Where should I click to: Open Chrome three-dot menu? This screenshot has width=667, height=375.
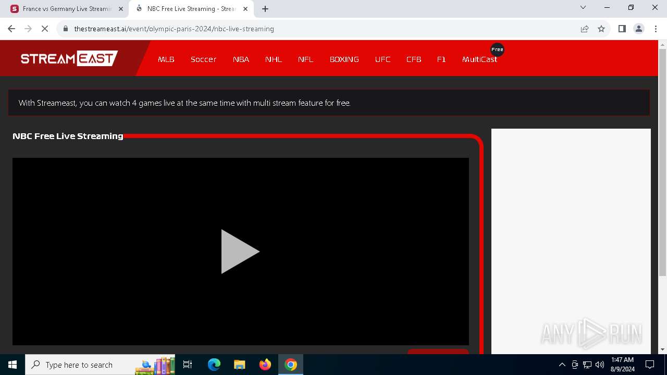[656, 29]
